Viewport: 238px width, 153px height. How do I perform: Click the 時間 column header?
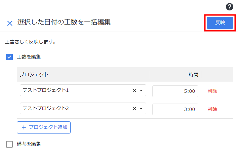tap(193, 75)
